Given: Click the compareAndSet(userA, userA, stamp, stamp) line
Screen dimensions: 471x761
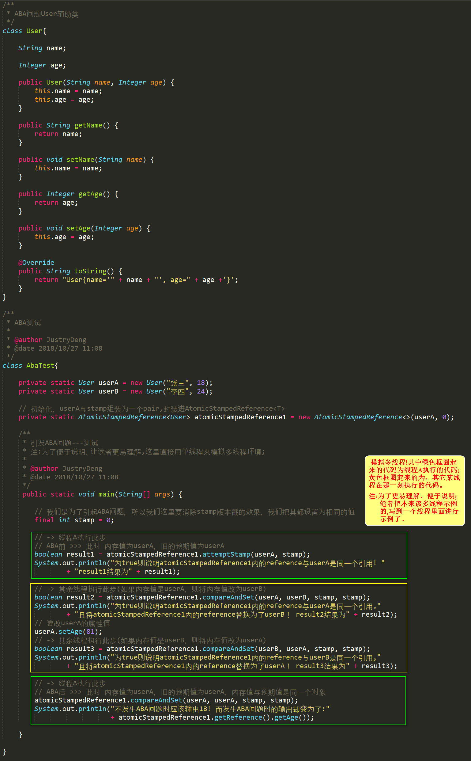Looking at the screenshot, I should pos(166,700).
